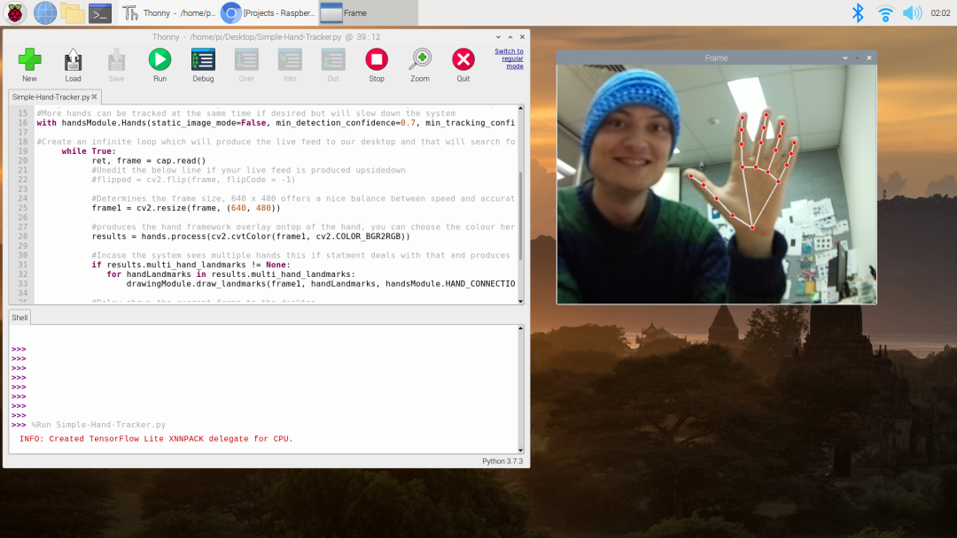The image size is (957, 538).
Task: Show the calendar from the clock
Action: 940,12
